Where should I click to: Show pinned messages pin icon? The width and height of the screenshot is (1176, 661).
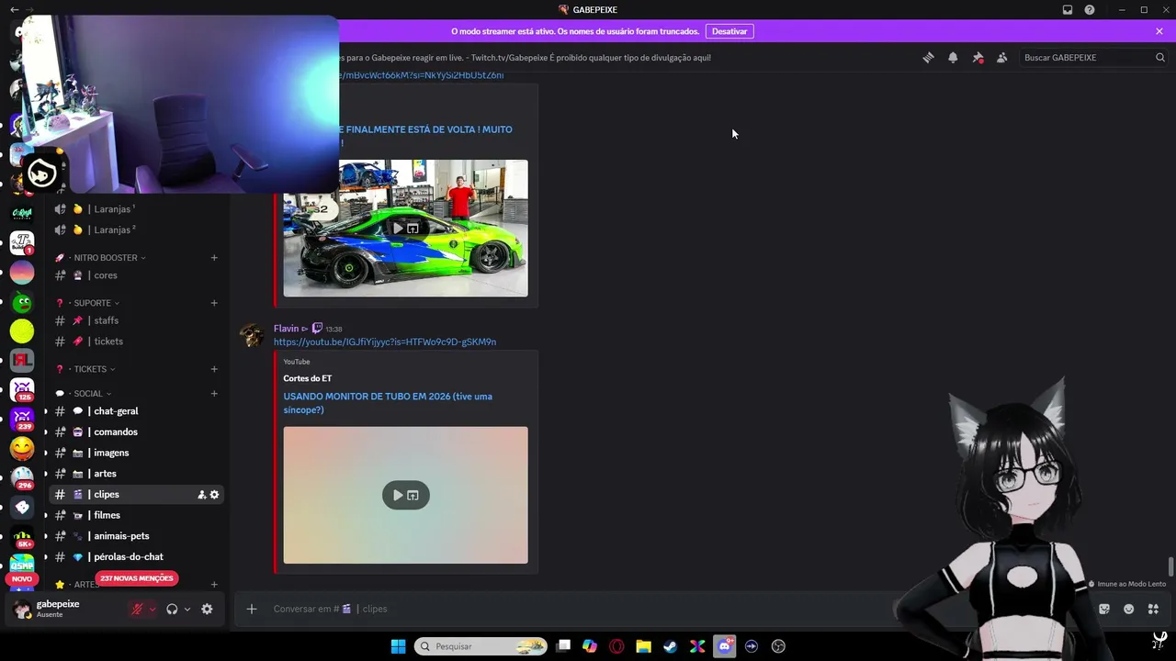[978, 57]
